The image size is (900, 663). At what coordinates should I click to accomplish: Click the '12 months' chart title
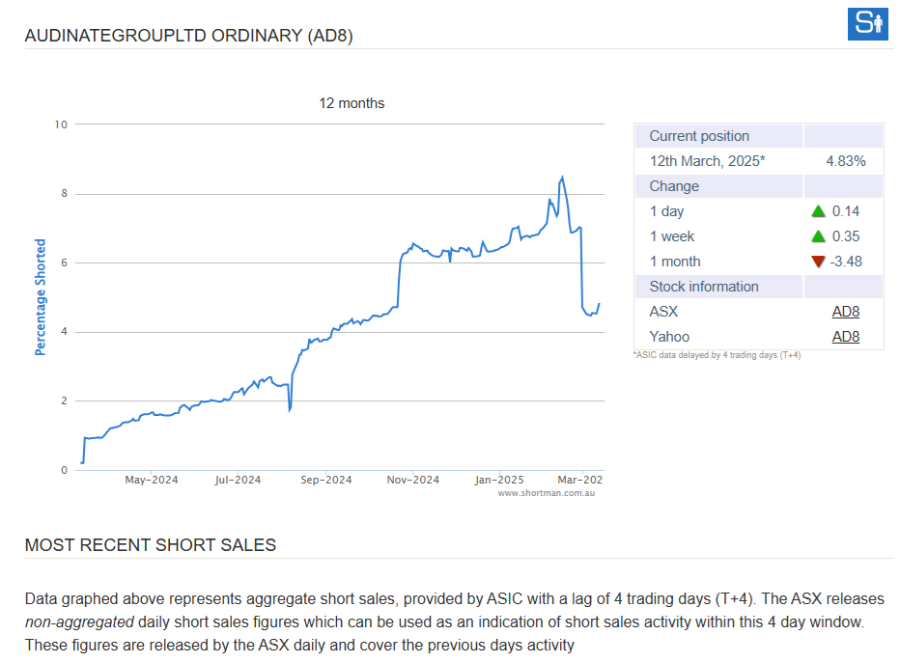[352, 103]
